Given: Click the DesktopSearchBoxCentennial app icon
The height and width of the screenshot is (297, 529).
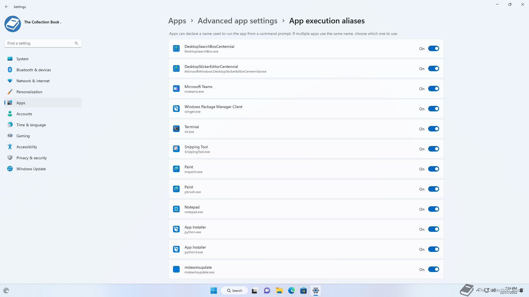Looking at the screenshot, I should (176, 49).
